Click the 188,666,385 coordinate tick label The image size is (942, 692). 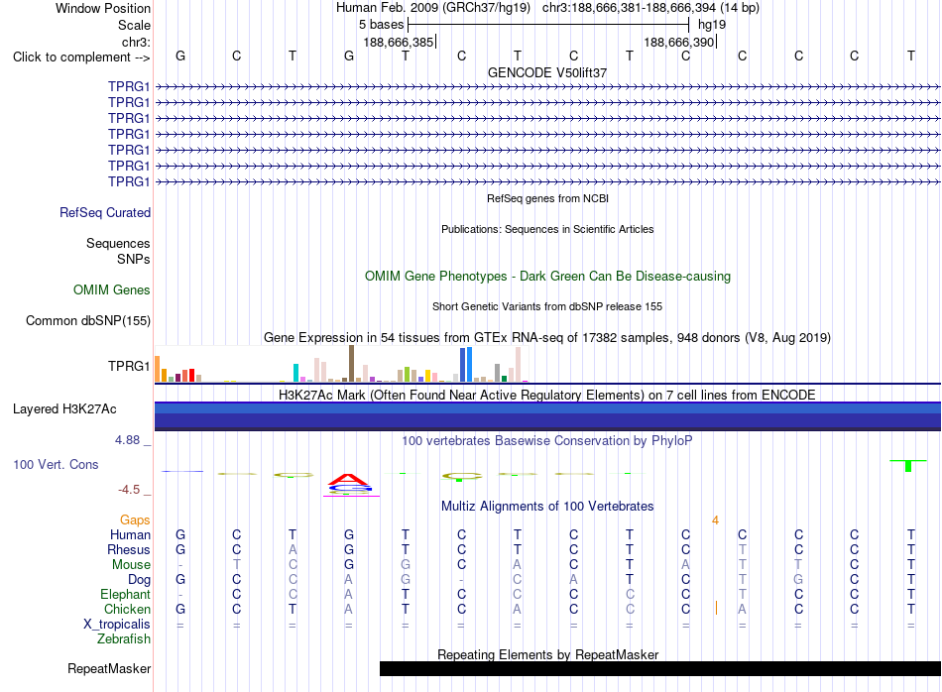[x=399, y=42]
